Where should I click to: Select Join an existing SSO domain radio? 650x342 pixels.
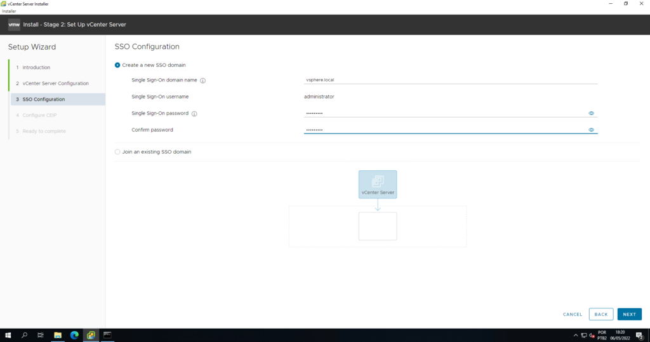[x=117, y=152]
